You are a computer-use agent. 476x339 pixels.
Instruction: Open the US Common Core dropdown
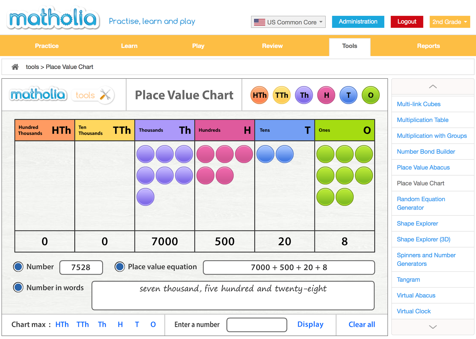click(x=288, y=22)
